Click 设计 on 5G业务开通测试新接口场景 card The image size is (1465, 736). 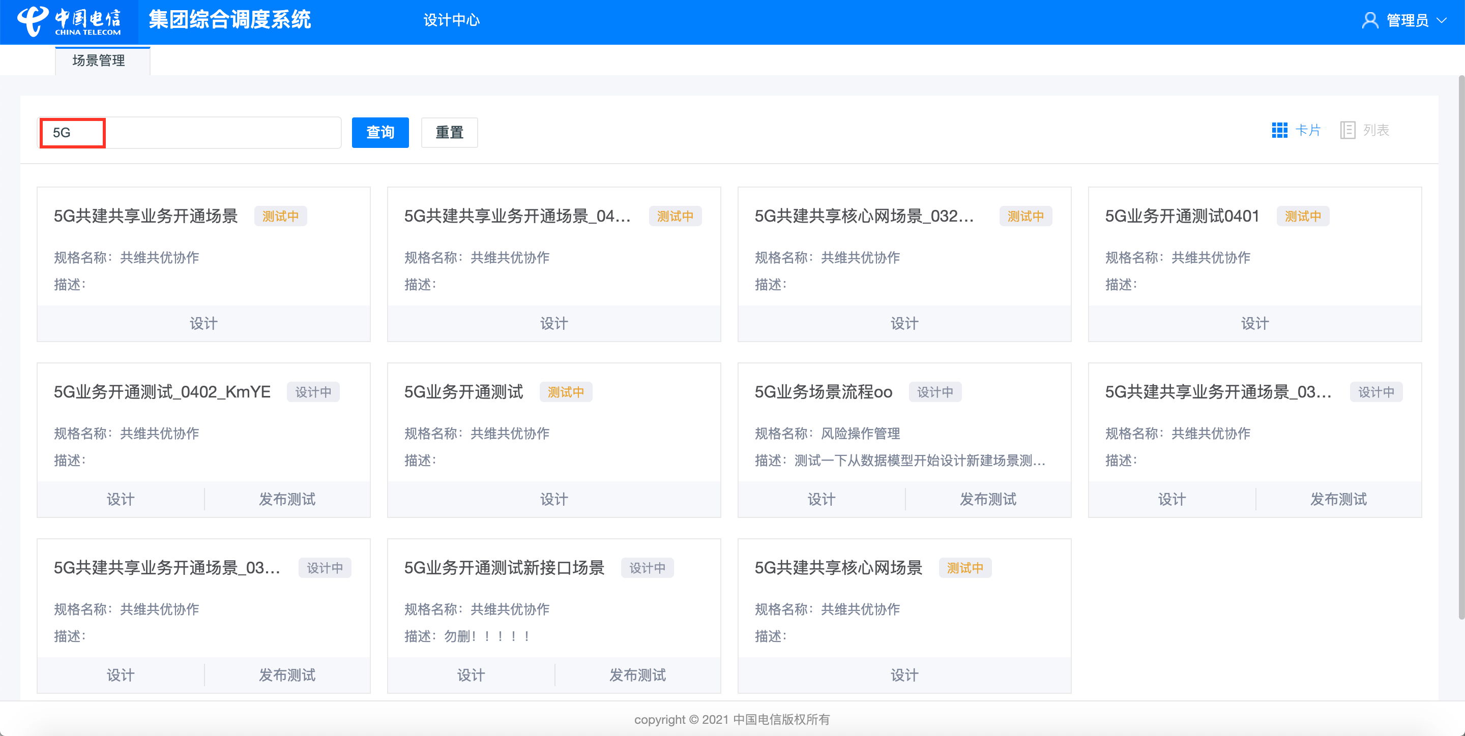point(471,674)
